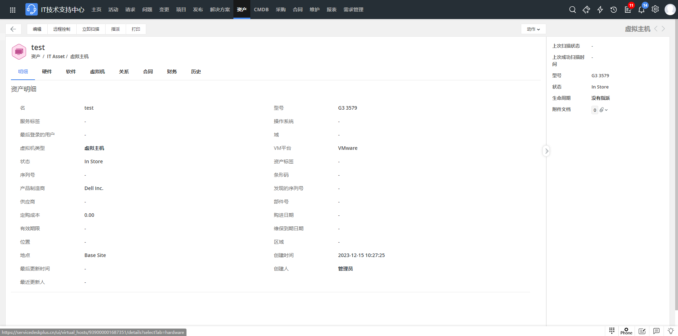Image resolution: width=678 pixels, height=336 pixels.
Task: Expand the 动作 actions dropdown
Action: pyautogui.click(x=533, y=29)
